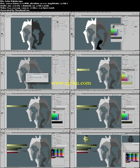This screenshot has height=168, width=140.
Task: Open the Help menu in the top-left frame
Action: 40,12
